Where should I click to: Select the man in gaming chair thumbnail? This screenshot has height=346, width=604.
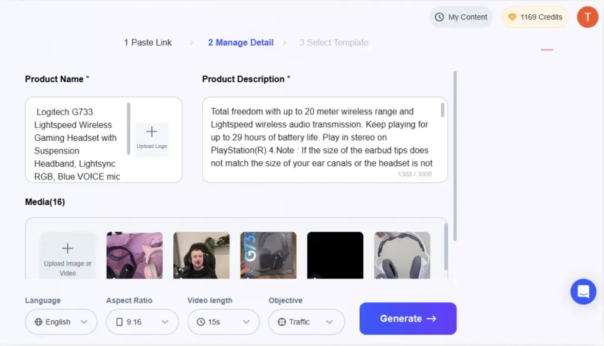(x=201, y=255)
